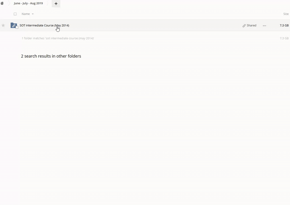This screenshot has height=205, width=290.
Task: Click the '1 folder matches' summary text
Action: click(x=58, y=38)
